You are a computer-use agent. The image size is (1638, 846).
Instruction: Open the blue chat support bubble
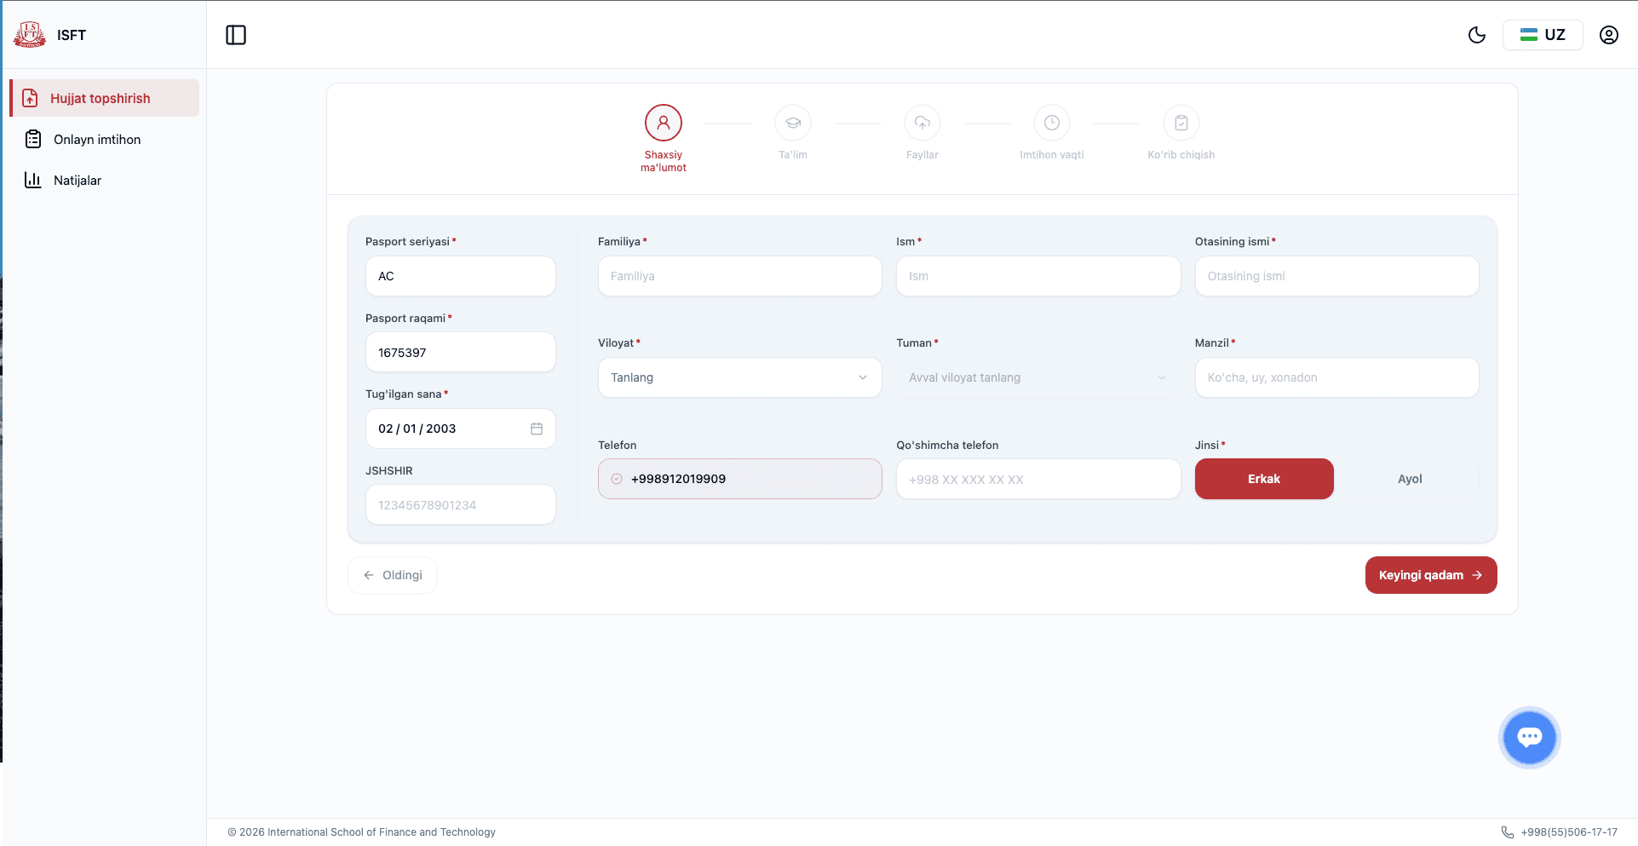1530,738
